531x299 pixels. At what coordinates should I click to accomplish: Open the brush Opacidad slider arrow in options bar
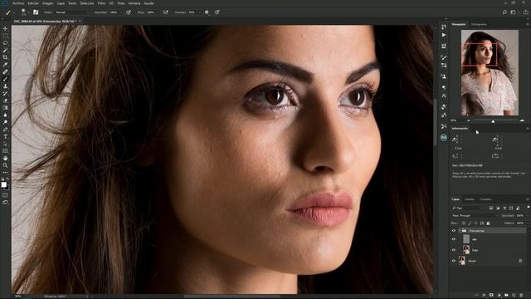pos(121,12)
